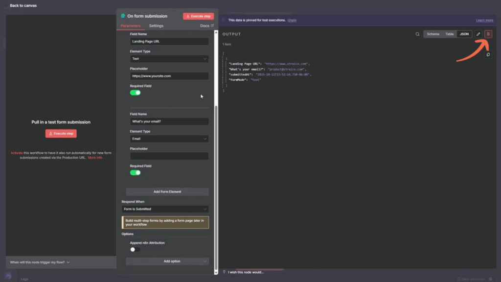501x282 pixels.
Task: Open the Element Type dropdown showing Email
Action: pyautogui.click(x=169, y=139)
